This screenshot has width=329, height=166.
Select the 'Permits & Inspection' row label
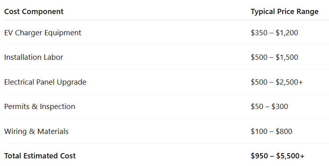39,107
